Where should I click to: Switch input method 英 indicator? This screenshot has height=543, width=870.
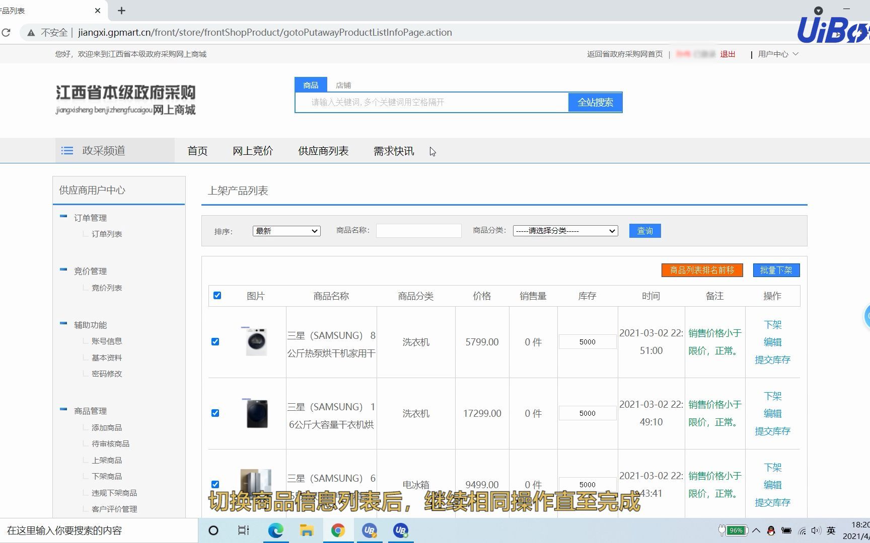(831, 530)
